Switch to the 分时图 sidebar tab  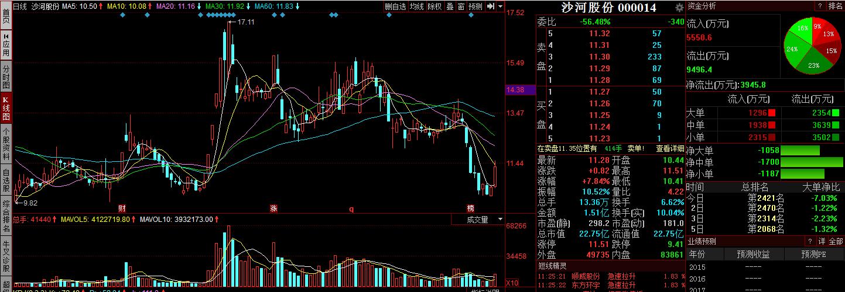(6, 77)
